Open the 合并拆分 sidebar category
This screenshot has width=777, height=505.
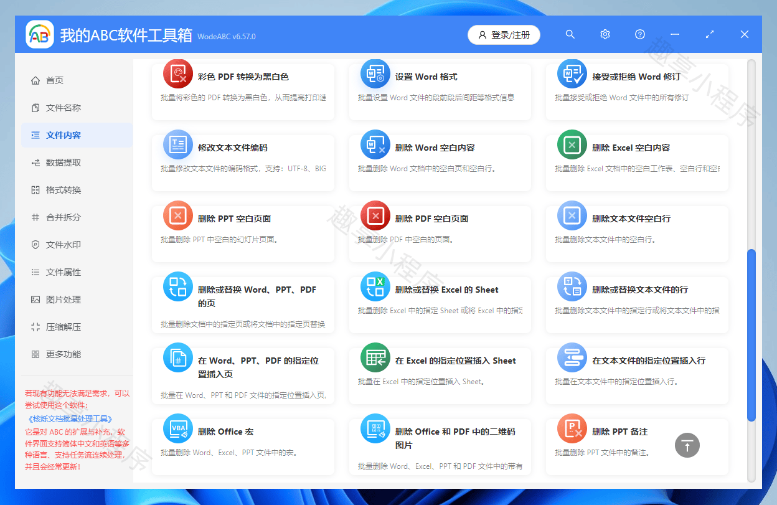coord(77,217)
